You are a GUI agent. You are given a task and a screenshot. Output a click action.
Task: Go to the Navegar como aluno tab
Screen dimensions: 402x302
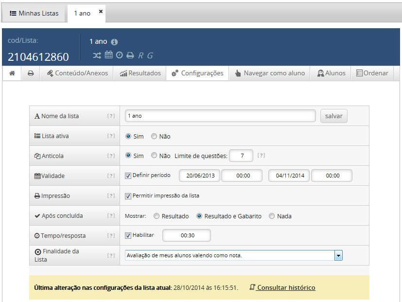[270, 73]
